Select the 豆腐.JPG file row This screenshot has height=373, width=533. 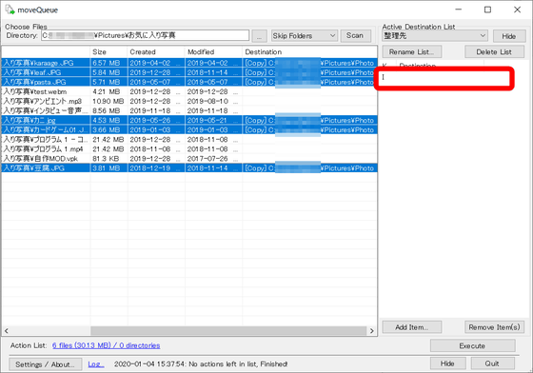point(189,168)
